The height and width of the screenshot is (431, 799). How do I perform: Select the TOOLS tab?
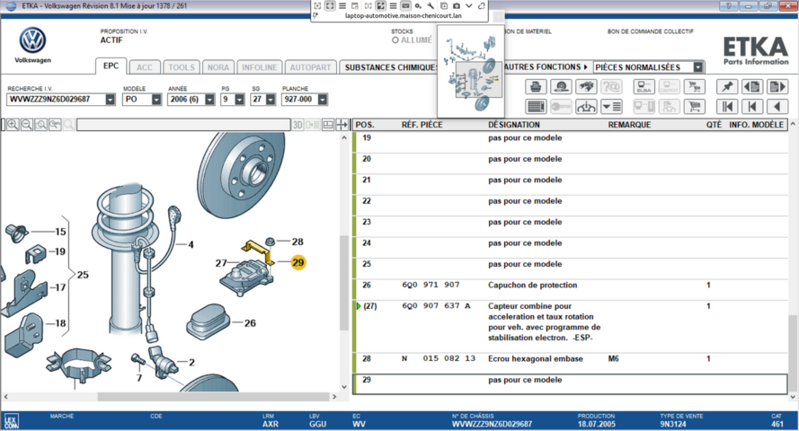pyautogui.click(x=182, y=67)
